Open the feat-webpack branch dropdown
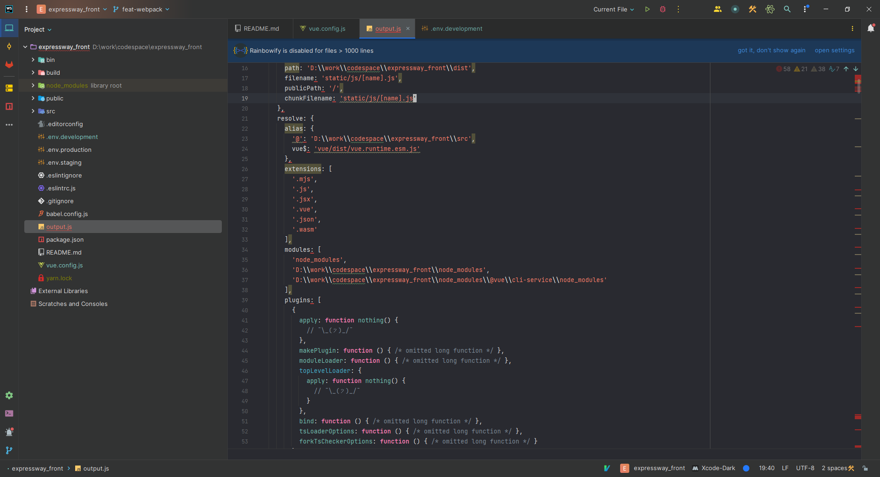The height and width of the screenshot is (477, 880). point(142,9)
